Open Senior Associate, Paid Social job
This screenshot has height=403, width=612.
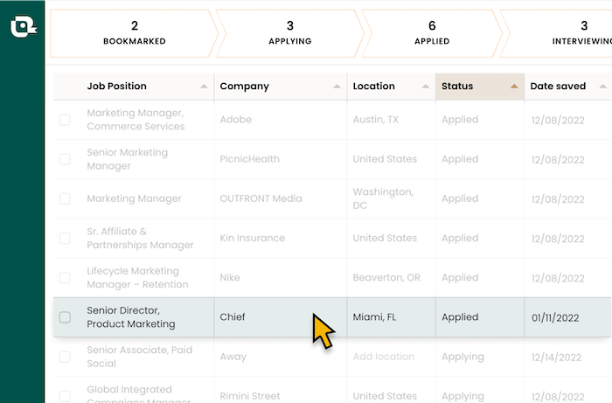[139, 357]
